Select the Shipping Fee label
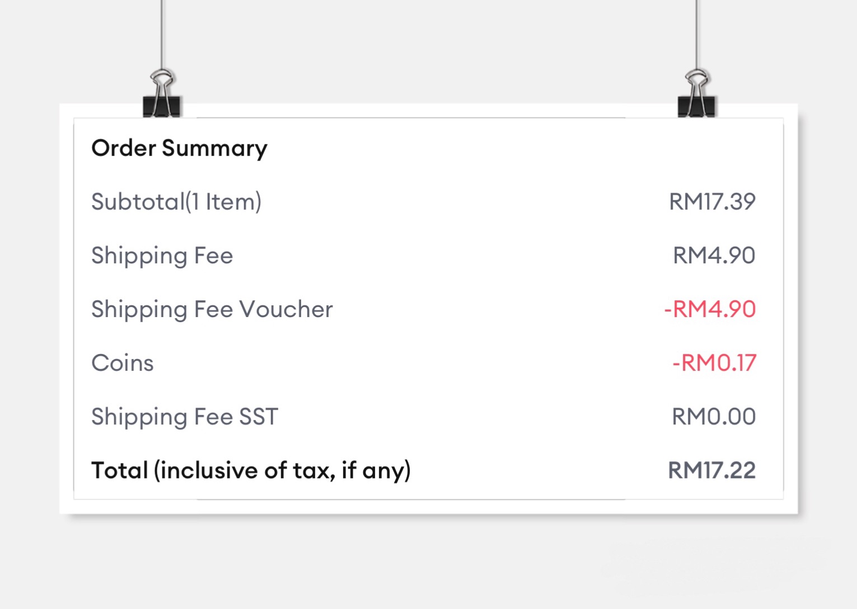The width and height of the screenshot is (857, 609). pyautogui.click(x=162, y=256)
